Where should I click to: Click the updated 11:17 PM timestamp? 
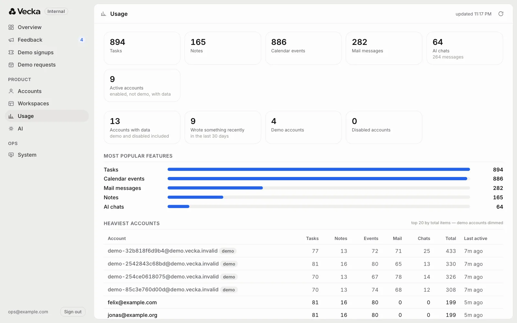pyautogui.click(x=473, y=14)
